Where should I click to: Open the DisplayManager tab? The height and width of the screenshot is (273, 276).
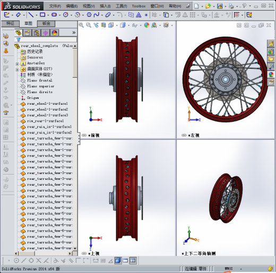[x=54, y=33]
